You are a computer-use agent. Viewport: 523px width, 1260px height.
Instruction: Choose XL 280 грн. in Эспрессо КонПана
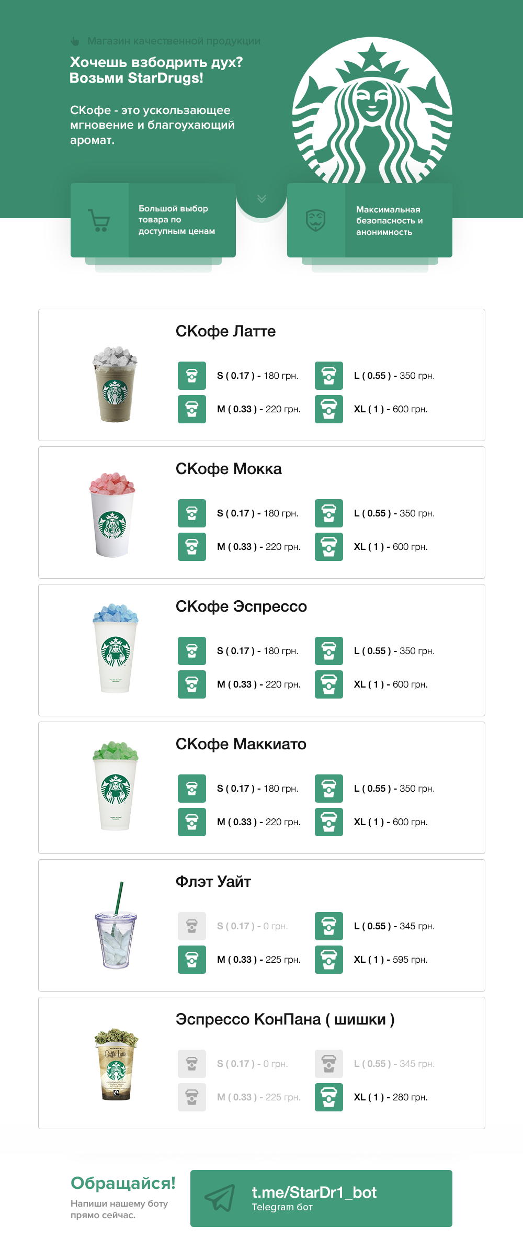pyautogui.click(x=391, y=1097)
